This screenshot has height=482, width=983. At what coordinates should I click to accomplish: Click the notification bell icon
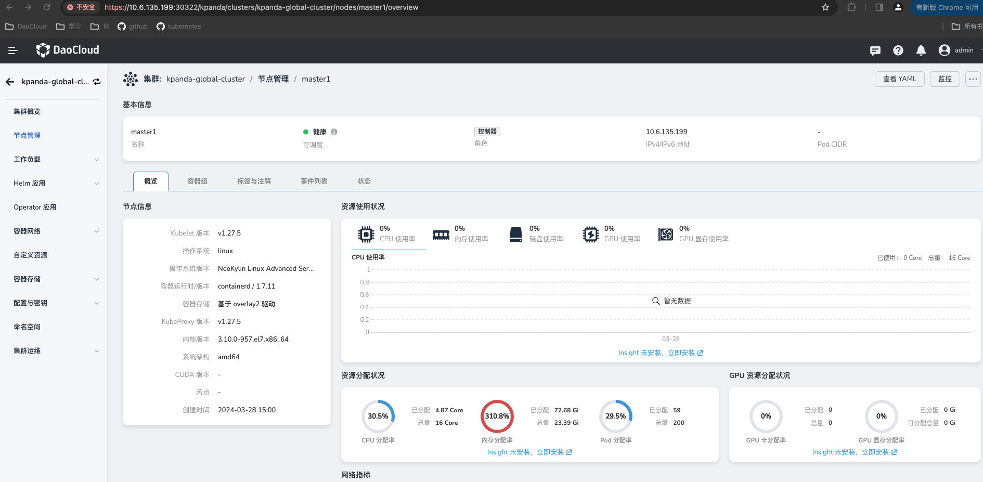(x=921, y=50)
